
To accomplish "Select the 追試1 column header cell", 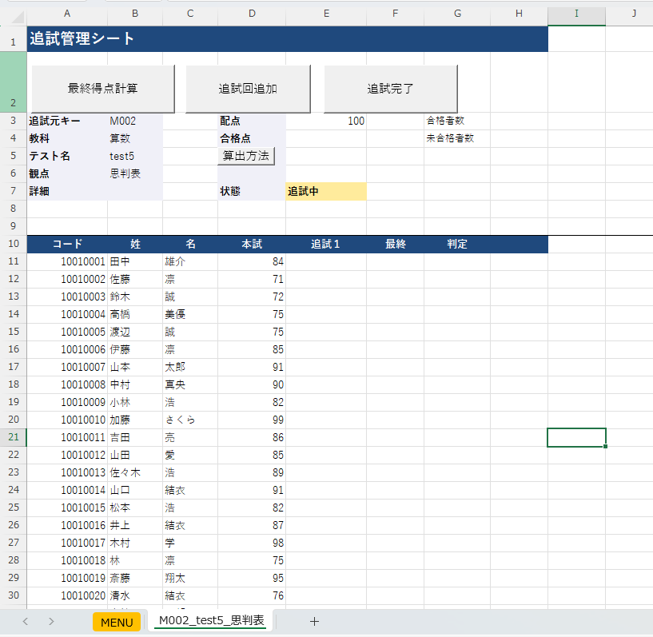I will click(x=326, y=244).
